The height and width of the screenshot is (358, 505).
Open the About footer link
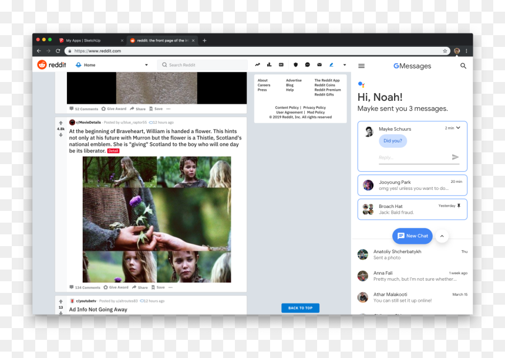[262, 80]
